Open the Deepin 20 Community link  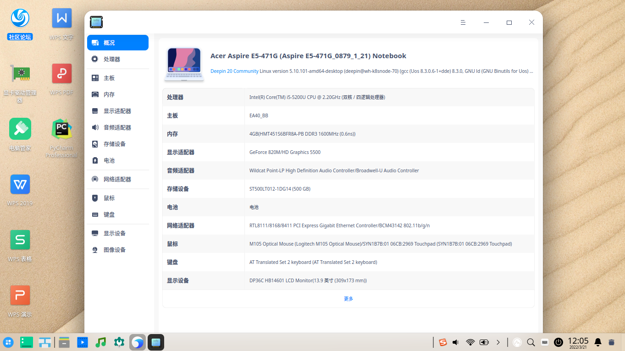pyautogui.click(x=234, y=71)
